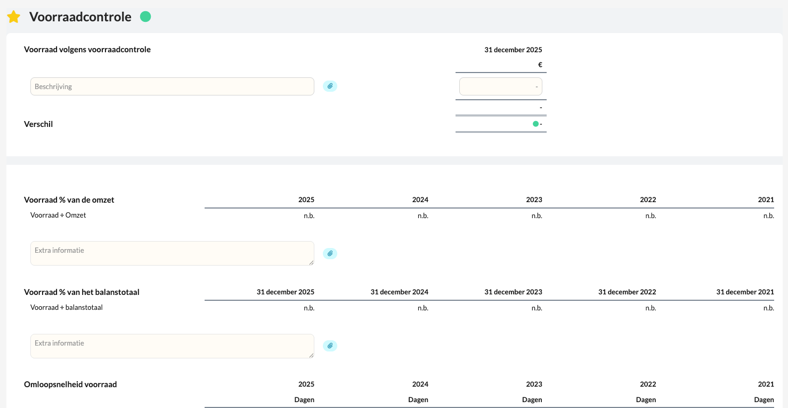Click the yellow favorite star beside Voorraadcontrole
The height and width of the screenshot is (408, 788).
click(x=13, y=17)
